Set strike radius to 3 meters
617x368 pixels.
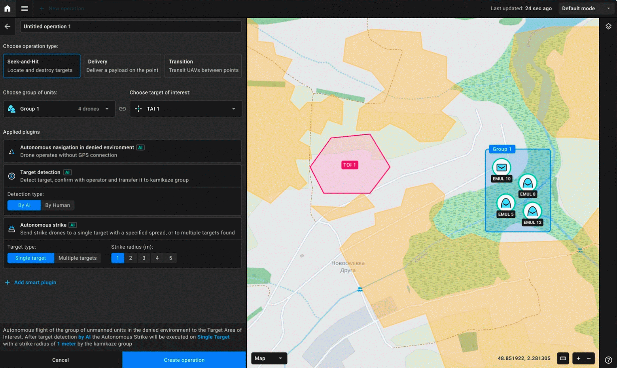pyautogui.click(x=144, y=258)
